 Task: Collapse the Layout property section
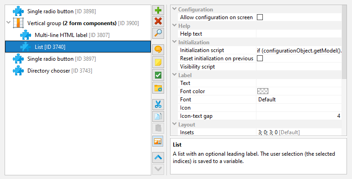point(174,124)
